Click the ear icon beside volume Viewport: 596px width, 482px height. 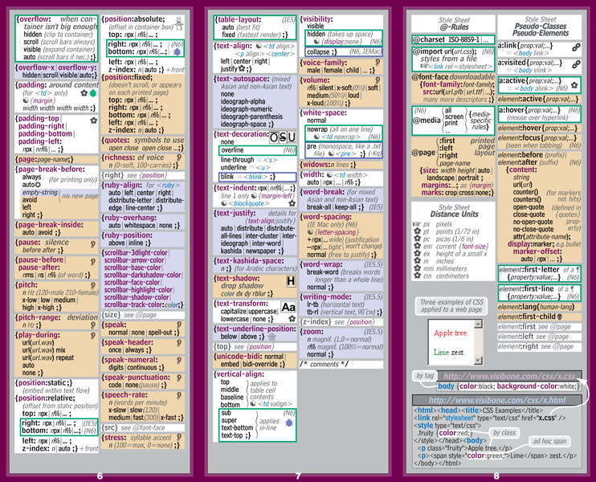pos(378,80)
